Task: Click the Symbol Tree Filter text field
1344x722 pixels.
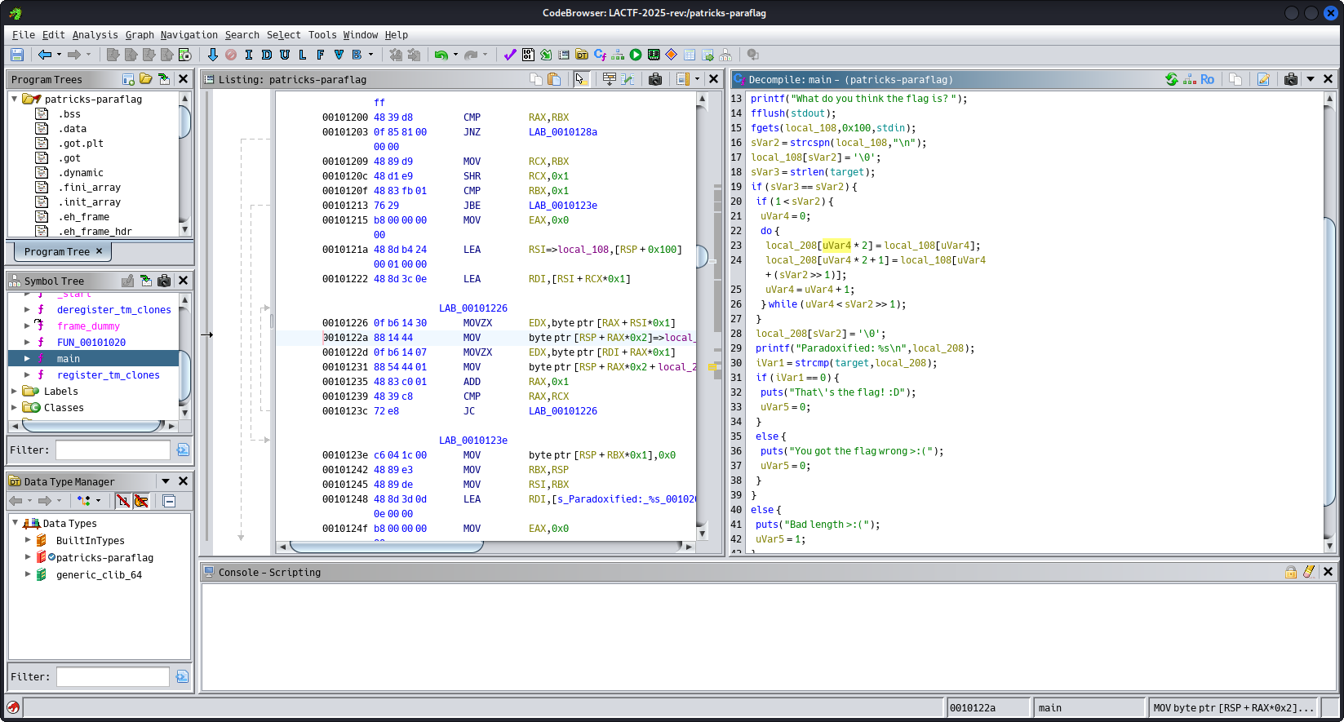Action: click(x=113, y=450)
